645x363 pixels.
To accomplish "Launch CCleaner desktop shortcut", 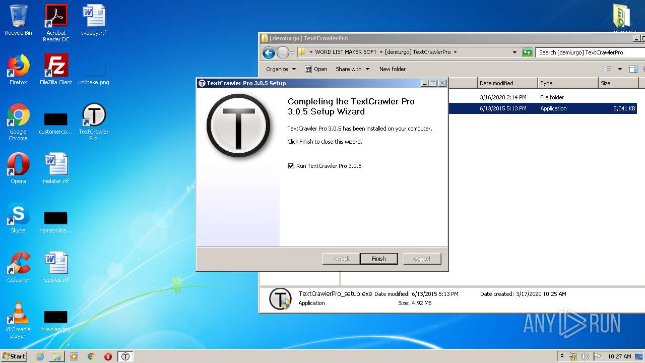I will click(x=18, y=267).
